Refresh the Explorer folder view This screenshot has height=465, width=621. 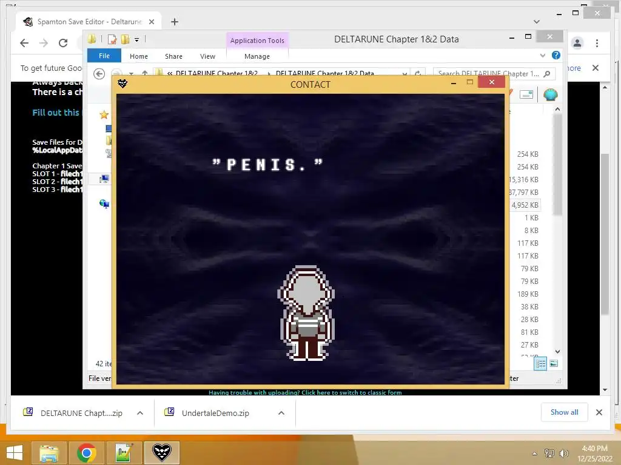tap(417, 73)
